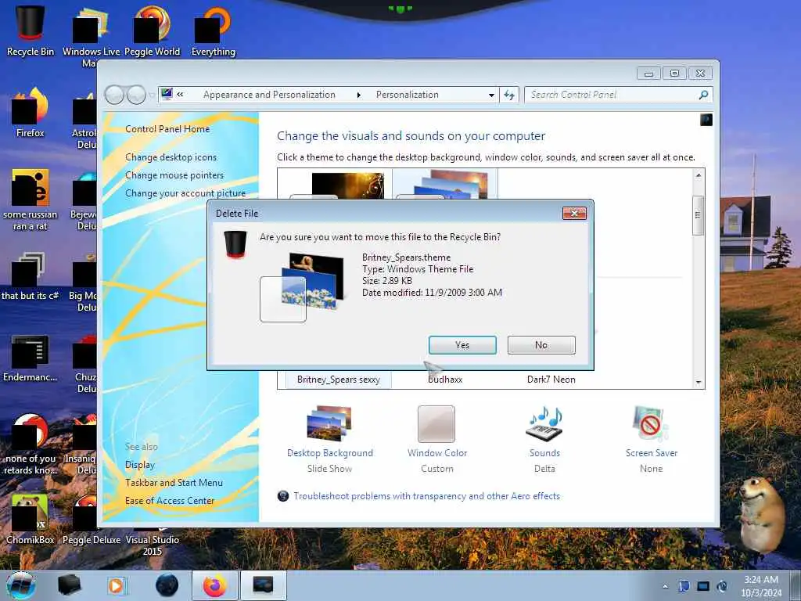The width and height of the screenshot is (801, 601).
Task: Select the Peggle Deluxe desktop icon
Action: coord(92,519)
